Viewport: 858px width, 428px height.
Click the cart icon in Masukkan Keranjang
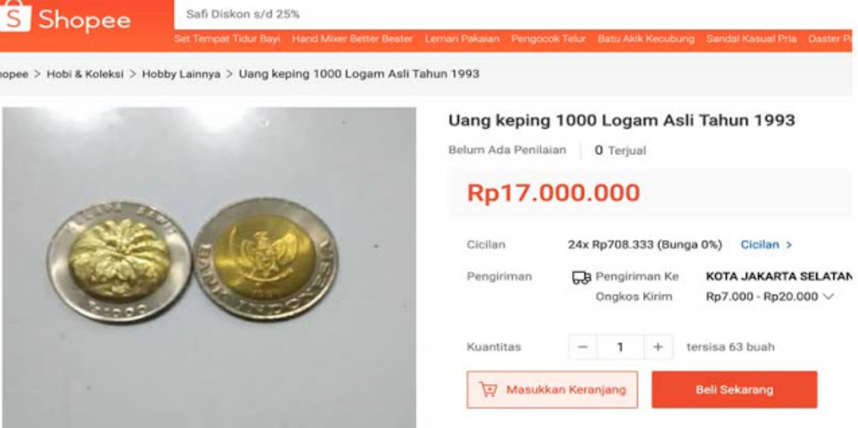coord(488,390)
